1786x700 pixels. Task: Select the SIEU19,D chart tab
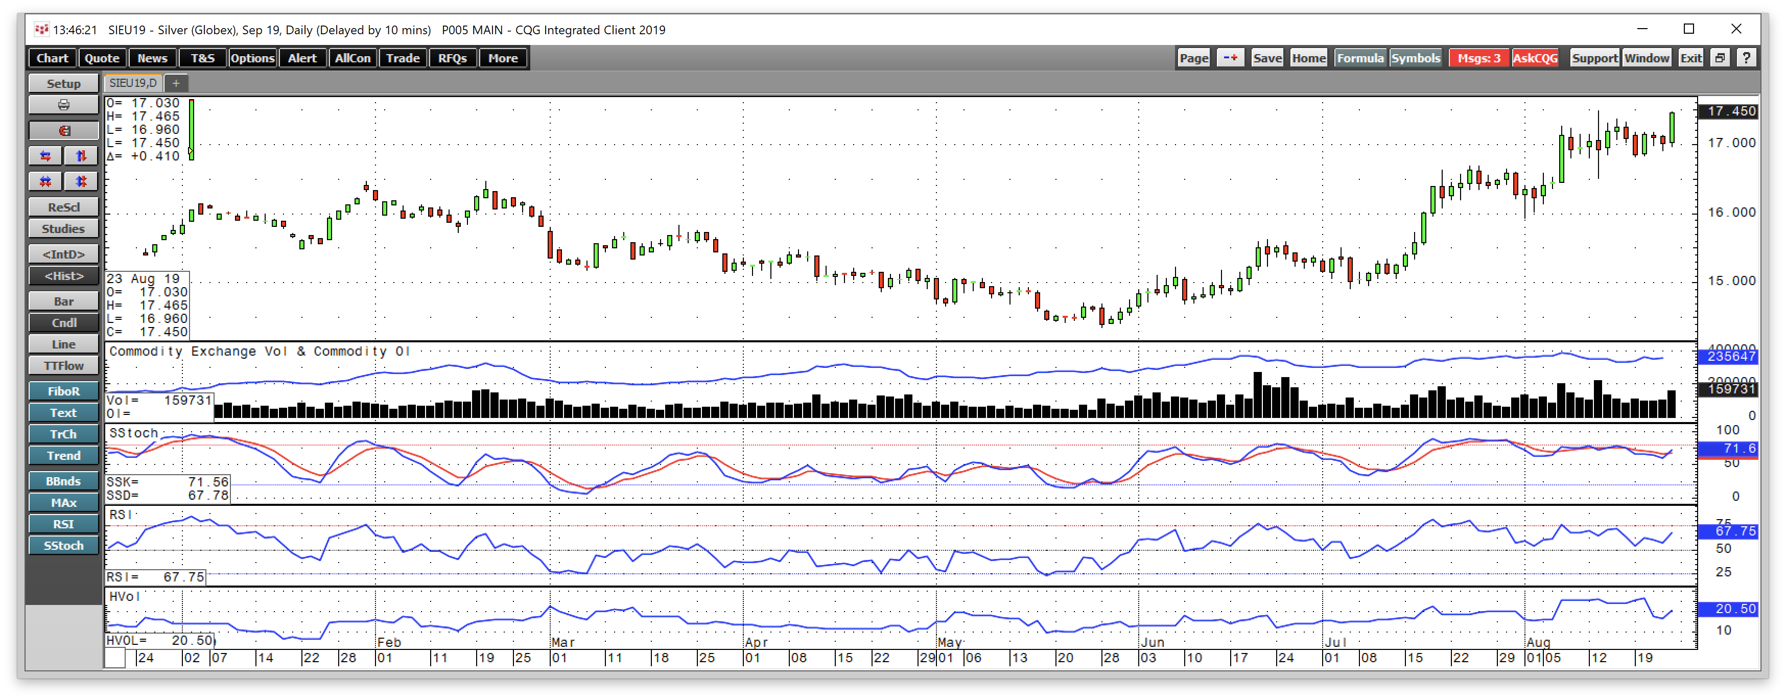pos(133,83)
